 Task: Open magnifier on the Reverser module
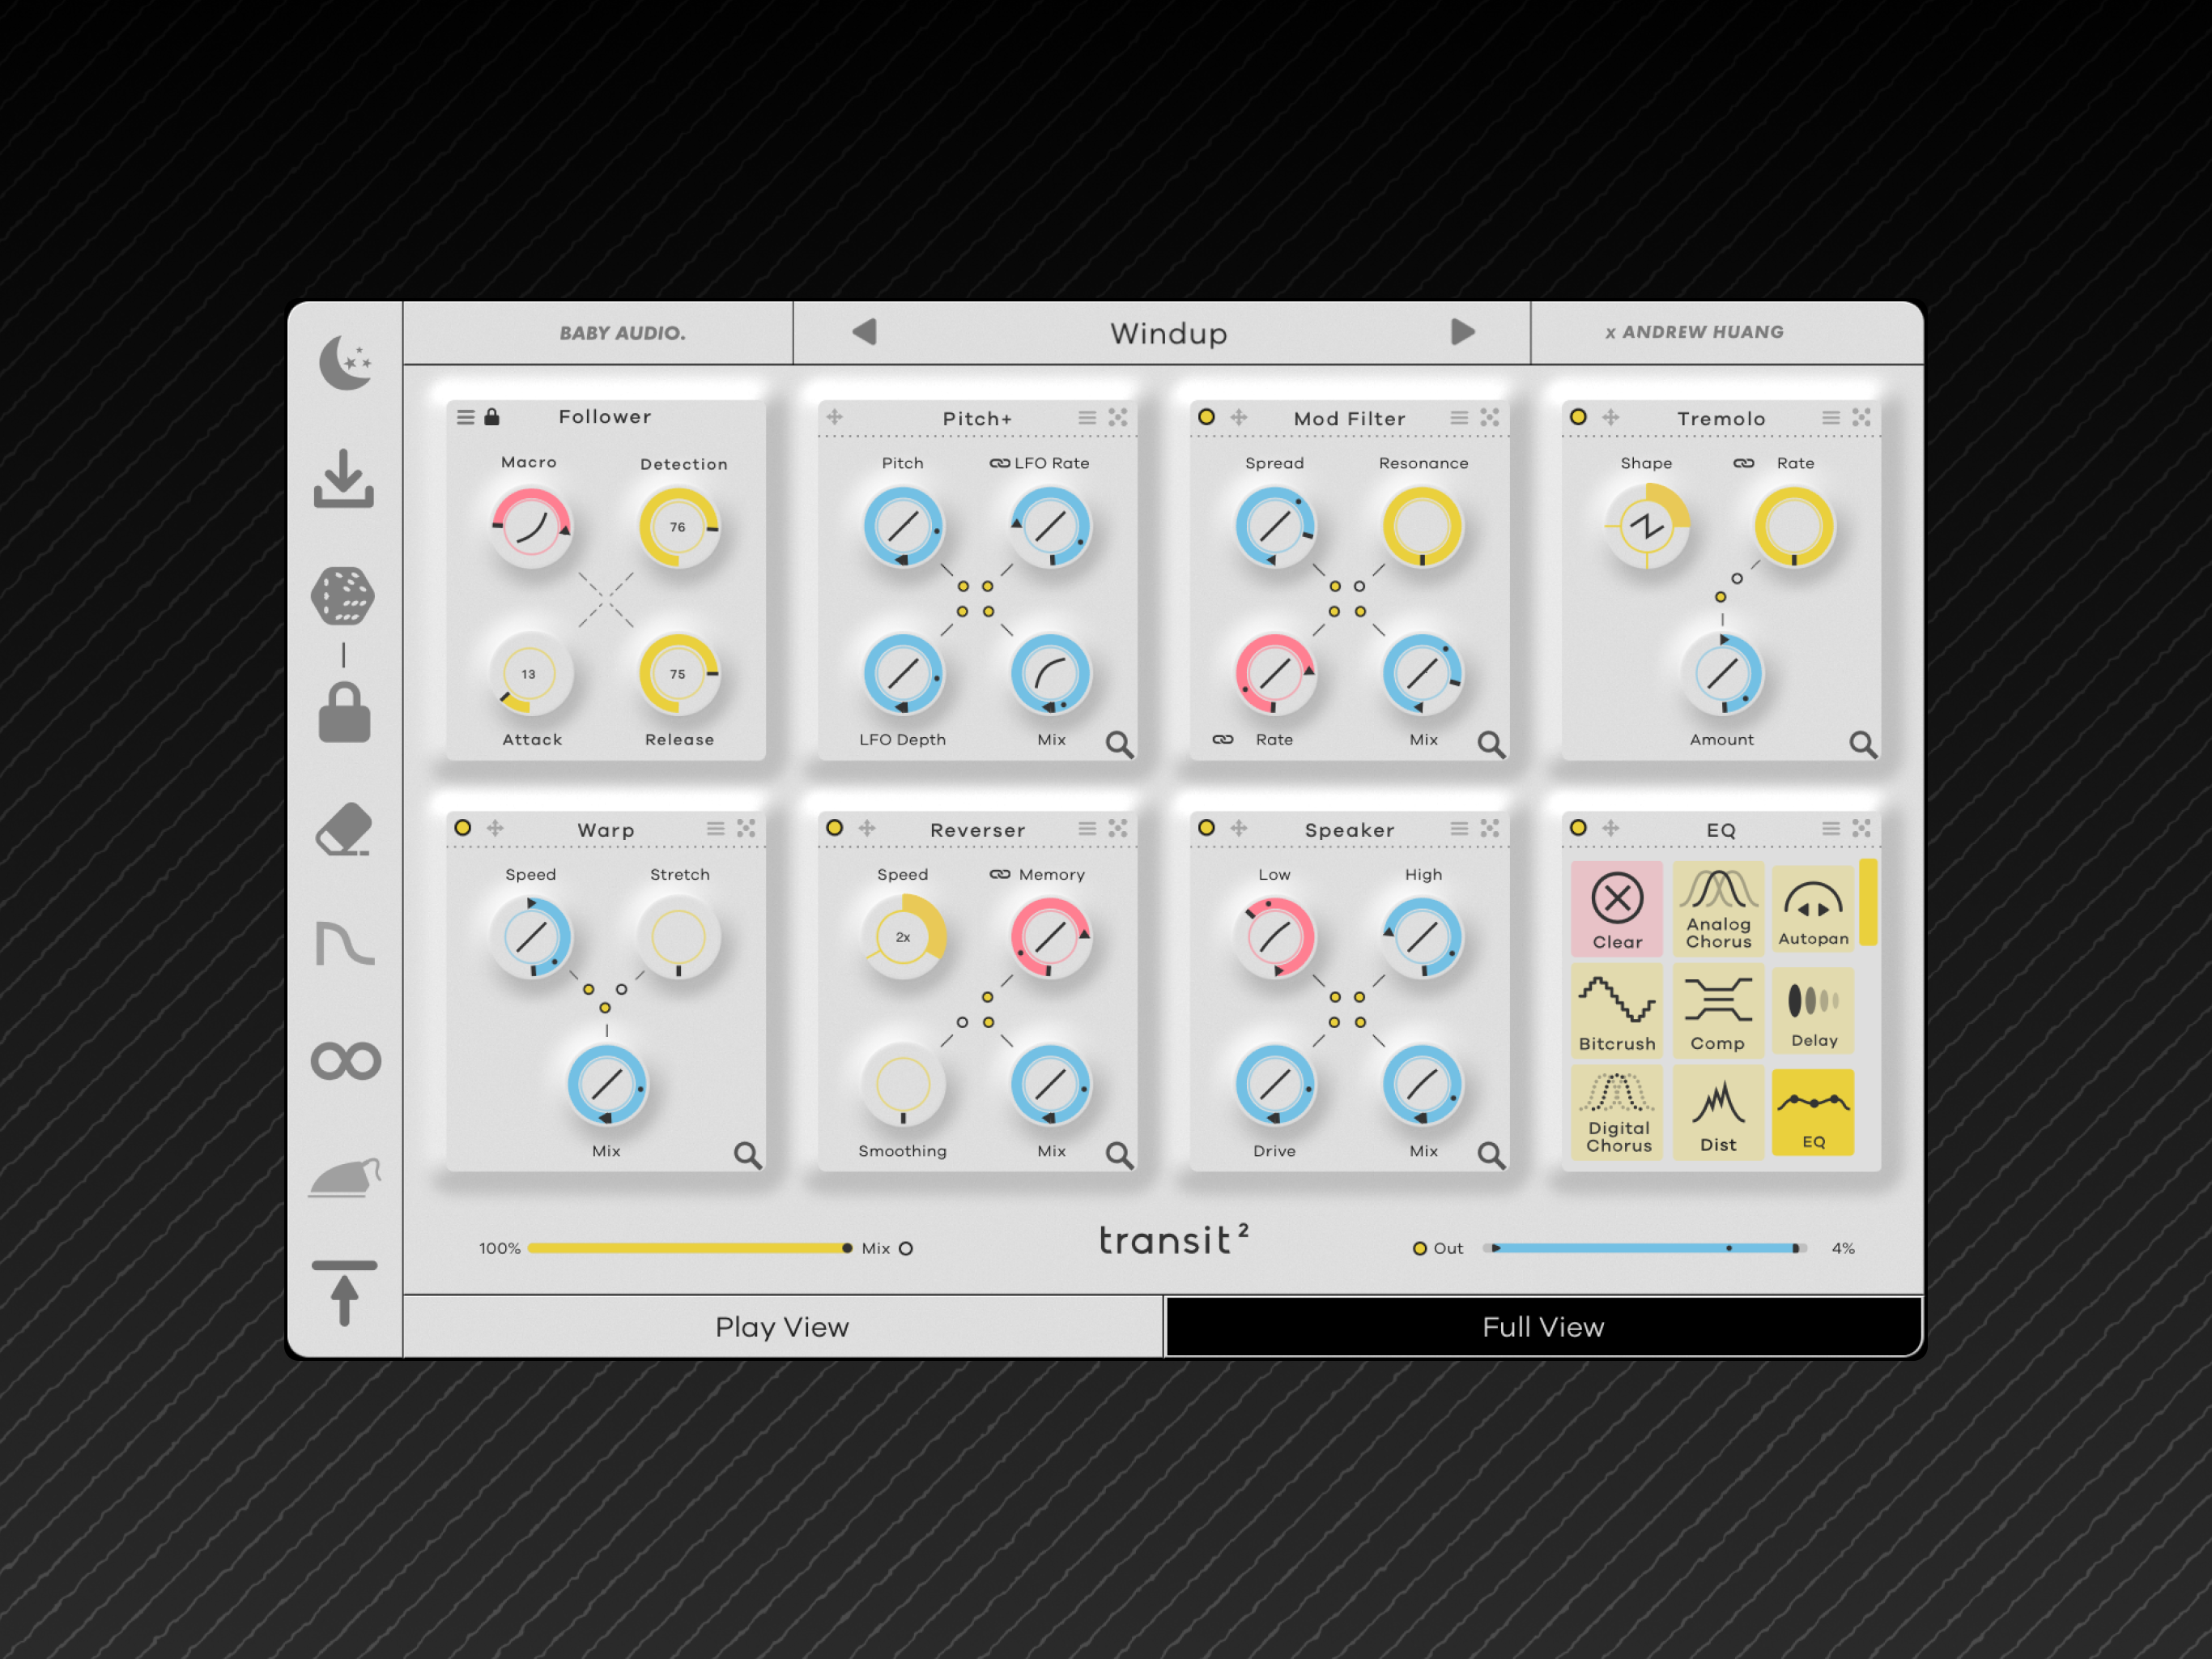pos(1119,1156)
